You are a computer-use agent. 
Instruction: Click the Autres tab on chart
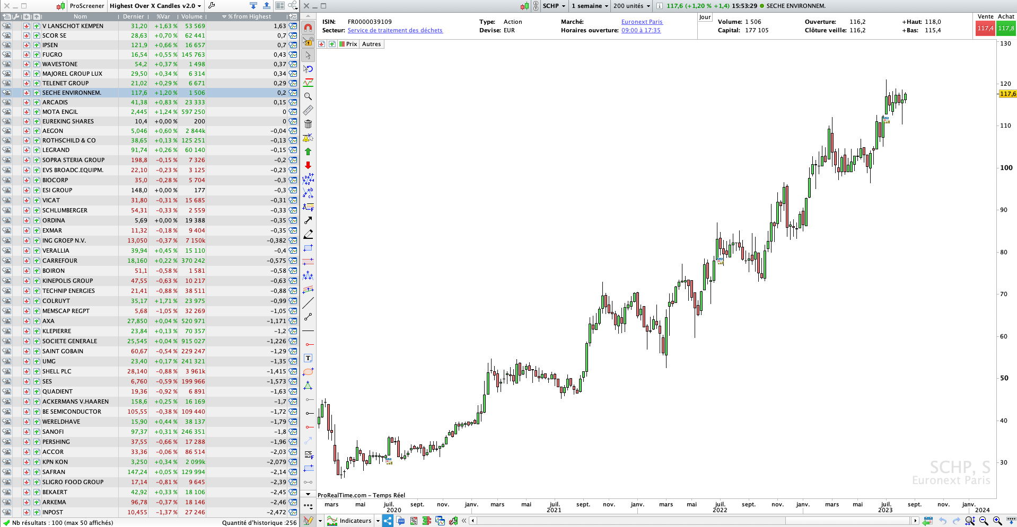(371, 44)
